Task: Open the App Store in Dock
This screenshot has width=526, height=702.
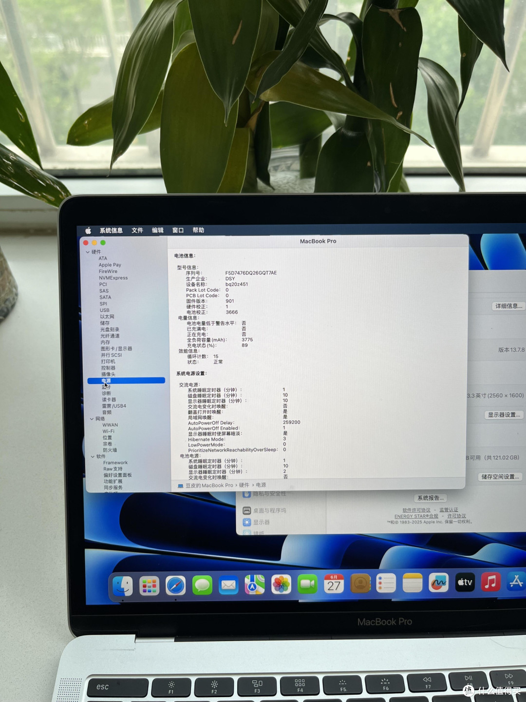Action: [516, 581]
